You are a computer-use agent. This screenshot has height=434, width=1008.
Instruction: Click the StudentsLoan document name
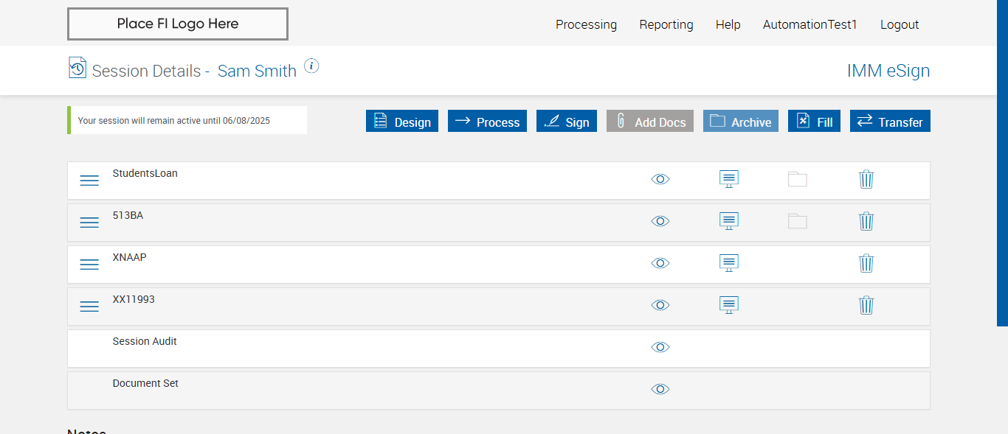[x=145, y=174]
